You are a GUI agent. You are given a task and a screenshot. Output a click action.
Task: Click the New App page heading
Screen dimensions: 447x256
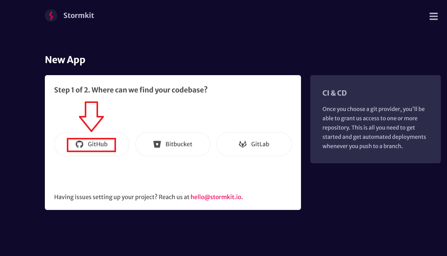tap(65, 60)
